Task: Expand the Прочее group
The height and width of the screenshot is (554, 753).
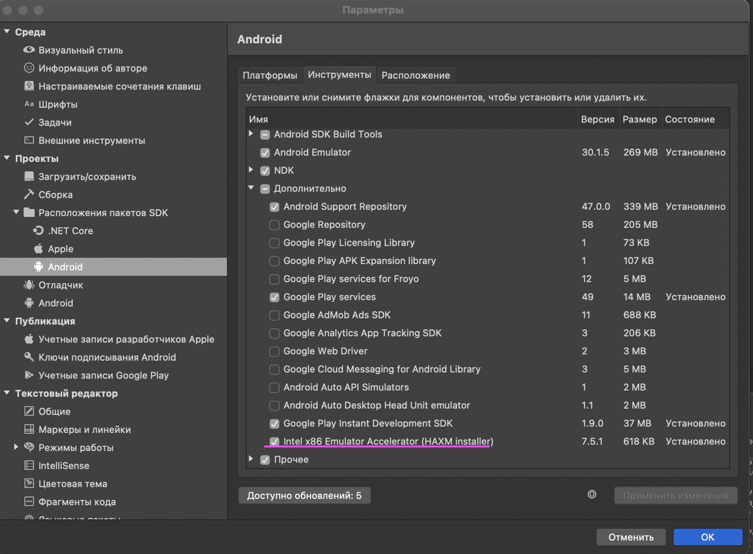Action: pyautogui.click(x=251, y=459)
